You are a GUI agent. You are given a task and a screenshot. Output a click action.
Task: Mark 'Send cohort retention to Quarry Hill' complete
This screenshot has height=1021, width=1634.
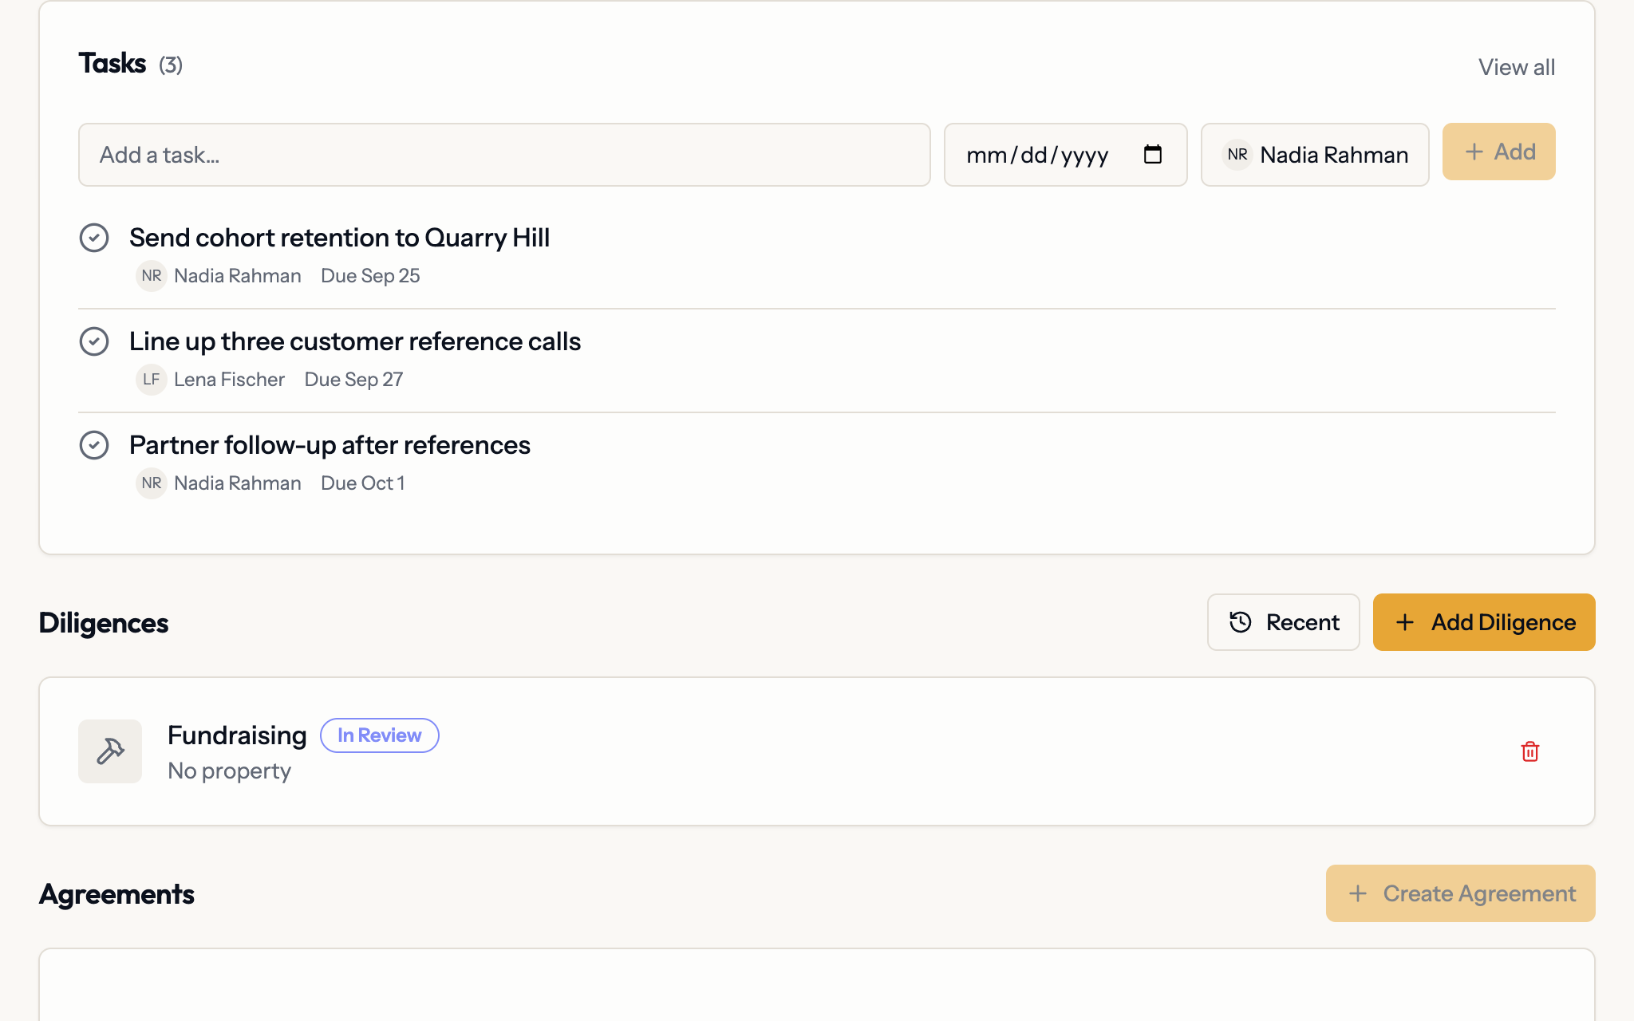[94, 238]
